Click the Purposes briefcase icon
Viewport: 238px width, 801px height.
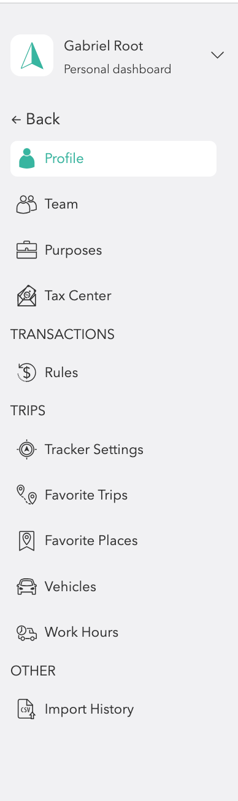26,250
